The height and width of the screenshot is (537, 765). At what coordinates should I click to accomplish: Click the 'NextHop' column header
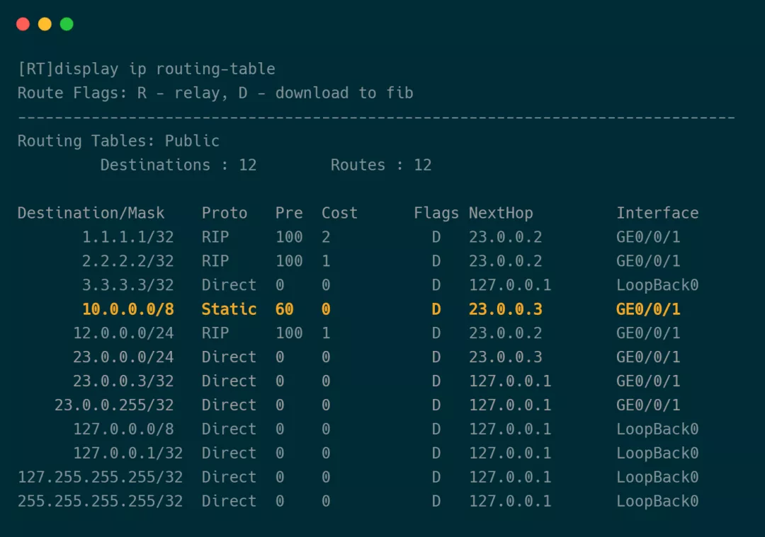(501, 213)
